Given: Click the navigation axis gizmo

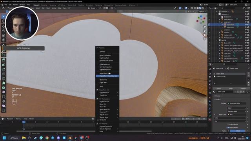Looking at the screenshot, I should point(201,19).
